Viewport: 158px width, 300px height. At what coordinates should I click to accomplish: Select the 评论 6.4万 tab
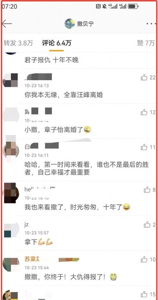click(x=57, y=43)
